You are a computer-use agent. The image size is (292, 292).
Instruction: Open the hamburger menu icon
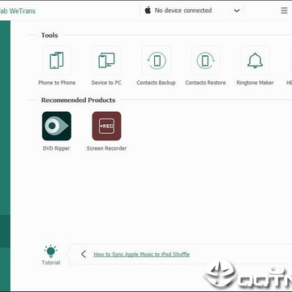coord(284,11)
